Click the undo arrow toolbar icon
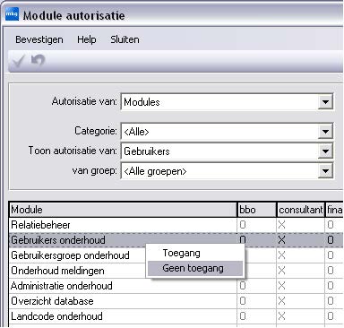This screenshot has width=344, height=328. 39,60
